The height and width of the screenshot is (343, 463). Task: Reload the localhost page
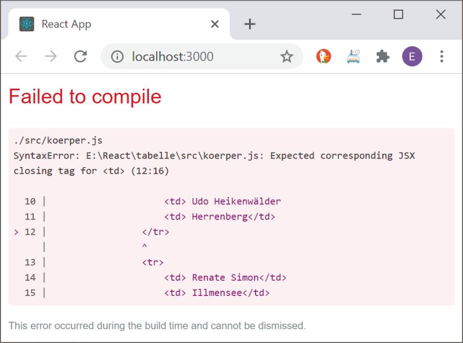tap(80, 56)
